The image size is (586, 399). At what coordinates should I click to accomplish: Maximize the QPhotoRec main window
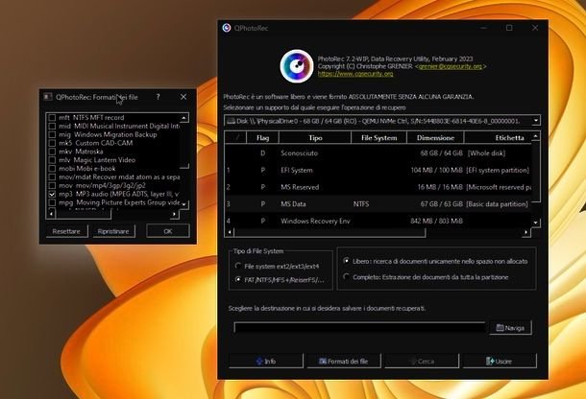coord(509,28)
